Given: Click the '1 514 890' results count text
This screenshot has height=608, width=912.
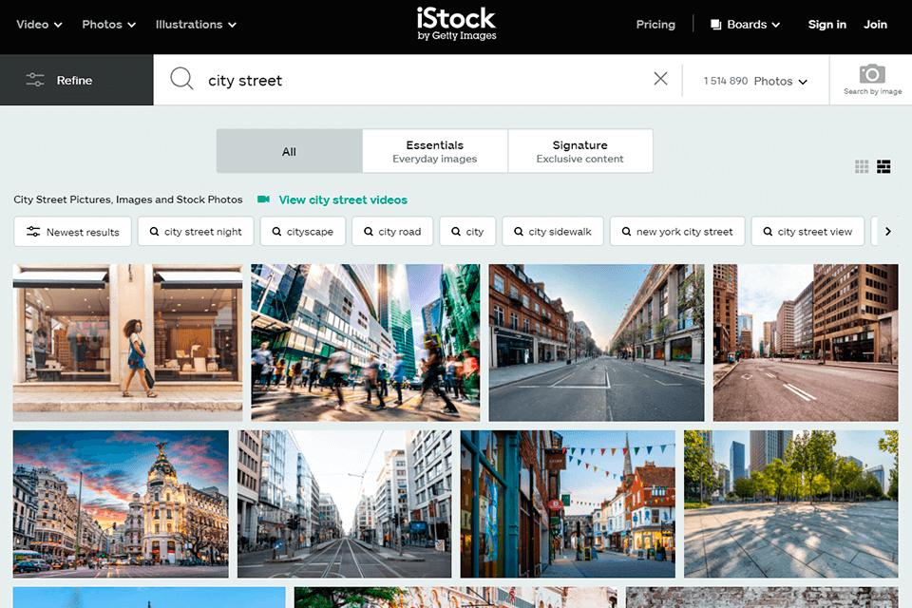Looking at the screenshot, I should click(725, 81).
